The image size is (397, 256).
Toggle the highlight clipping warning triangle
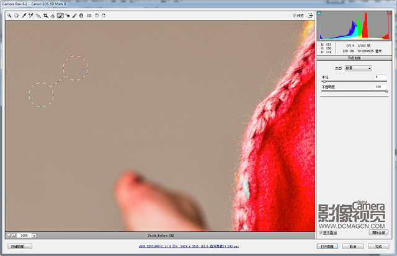pyautogui.click(x=389, y=13)
